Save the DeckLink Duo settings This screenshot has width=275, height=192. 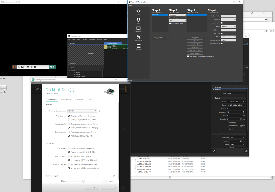[108, 188]
